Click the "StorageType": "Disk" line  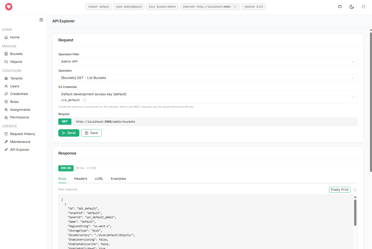(85, 231)
